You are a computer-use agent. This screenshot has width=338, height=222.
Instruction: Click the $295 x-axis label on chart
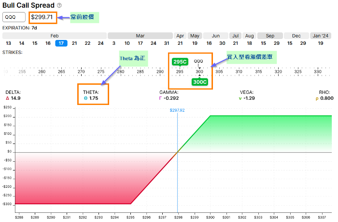[x=130, y=217]
